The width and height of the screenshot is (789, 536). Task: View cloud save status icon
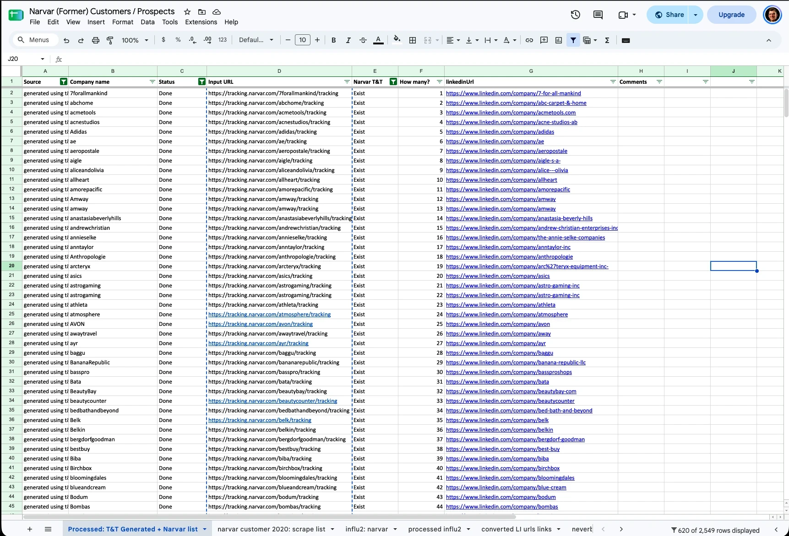(x=217, y=12)
